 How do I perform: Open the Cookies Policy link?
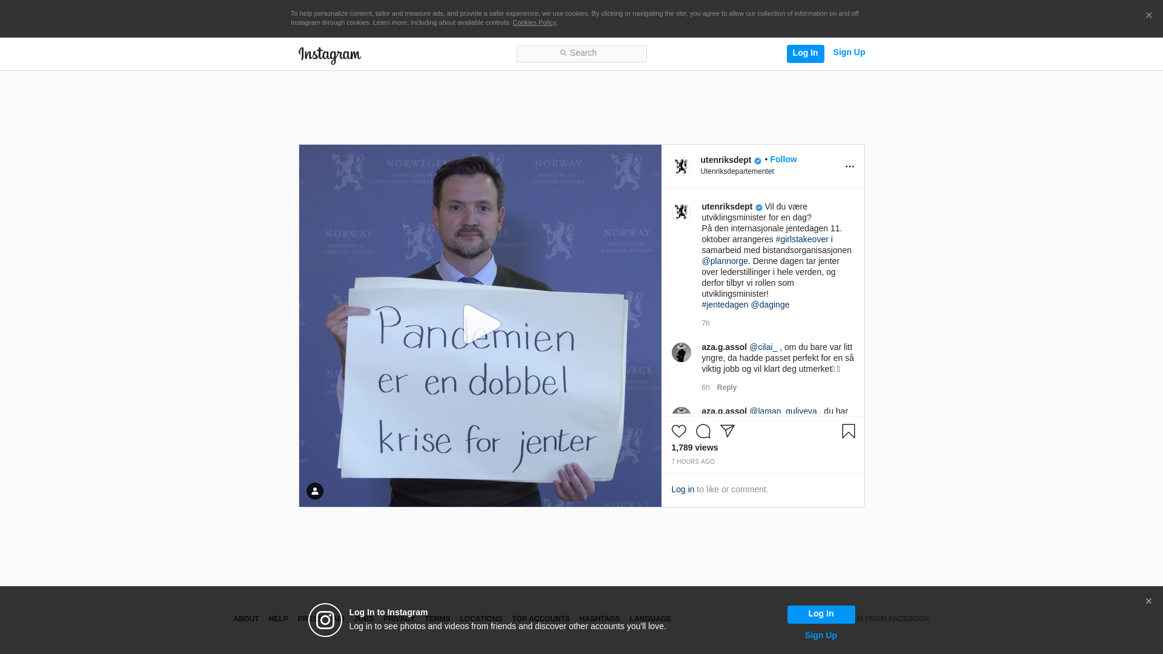[534, 22]
